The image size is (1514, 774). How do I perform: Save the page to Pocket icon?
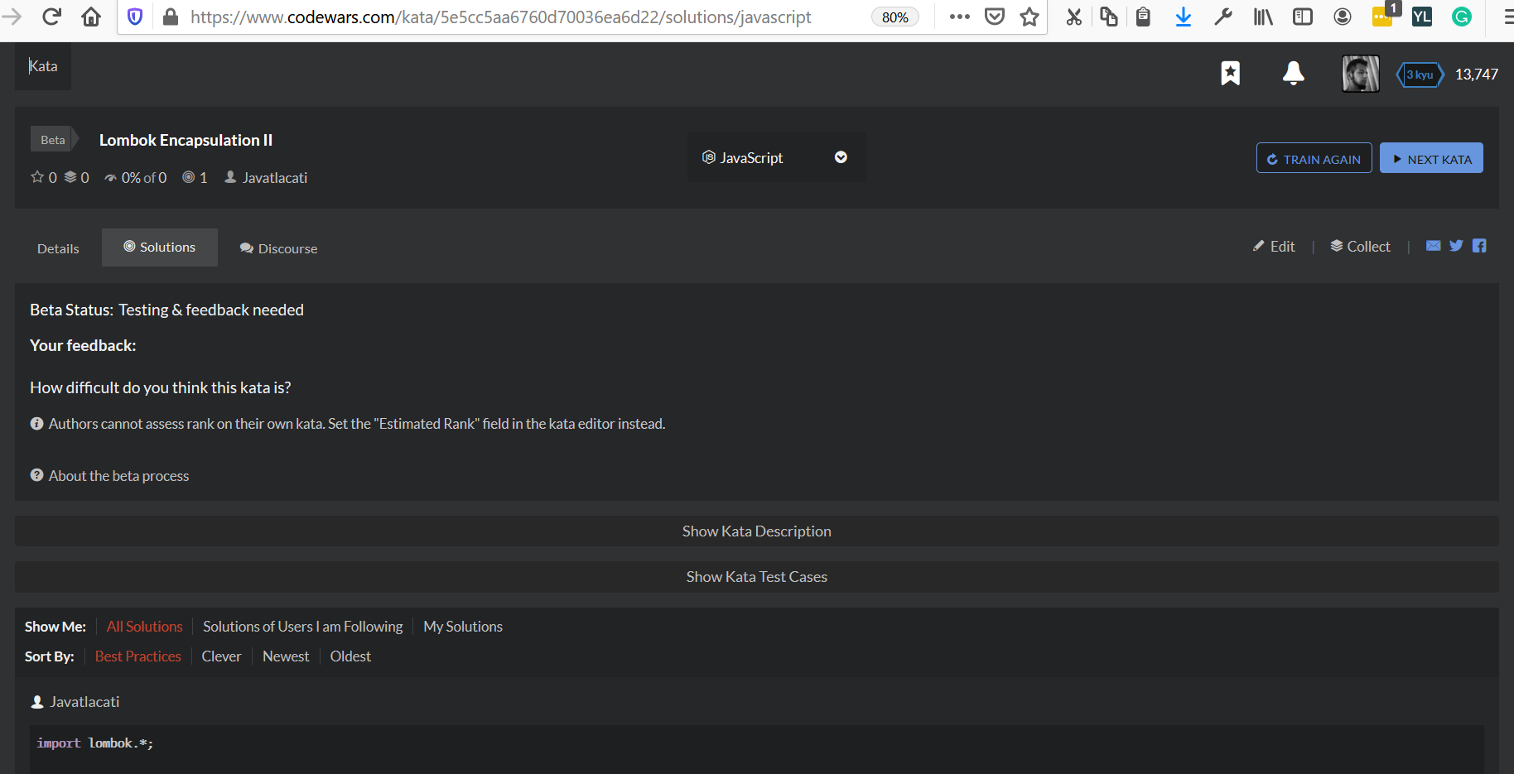click(x=995, y=17)
